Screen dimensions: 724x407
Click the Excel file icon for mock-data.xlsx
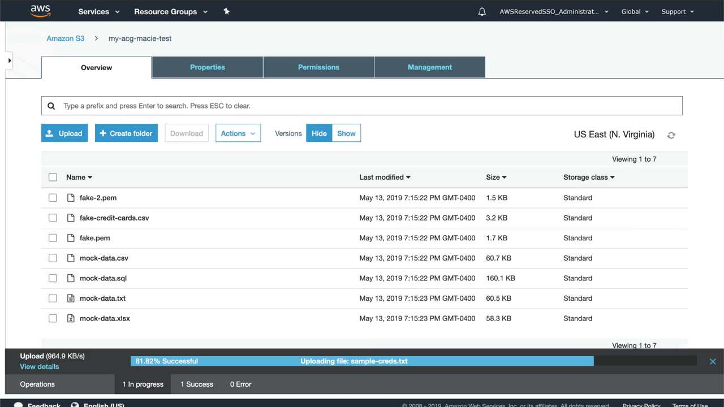coord(71,318)
